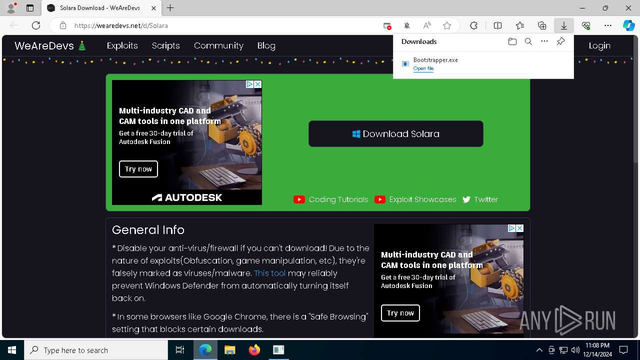Open the Twitter link
This screenshot has width=640, height=360.
pos(480,199)
